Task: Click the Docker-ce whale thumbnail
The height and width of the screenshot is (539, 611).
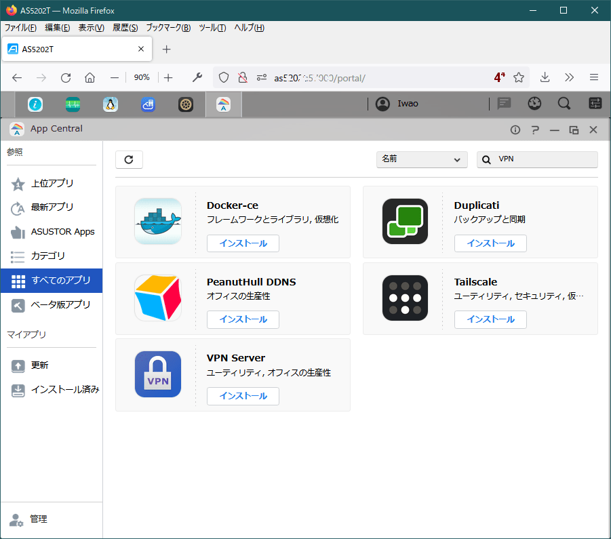Action: [x=158, y=221]
